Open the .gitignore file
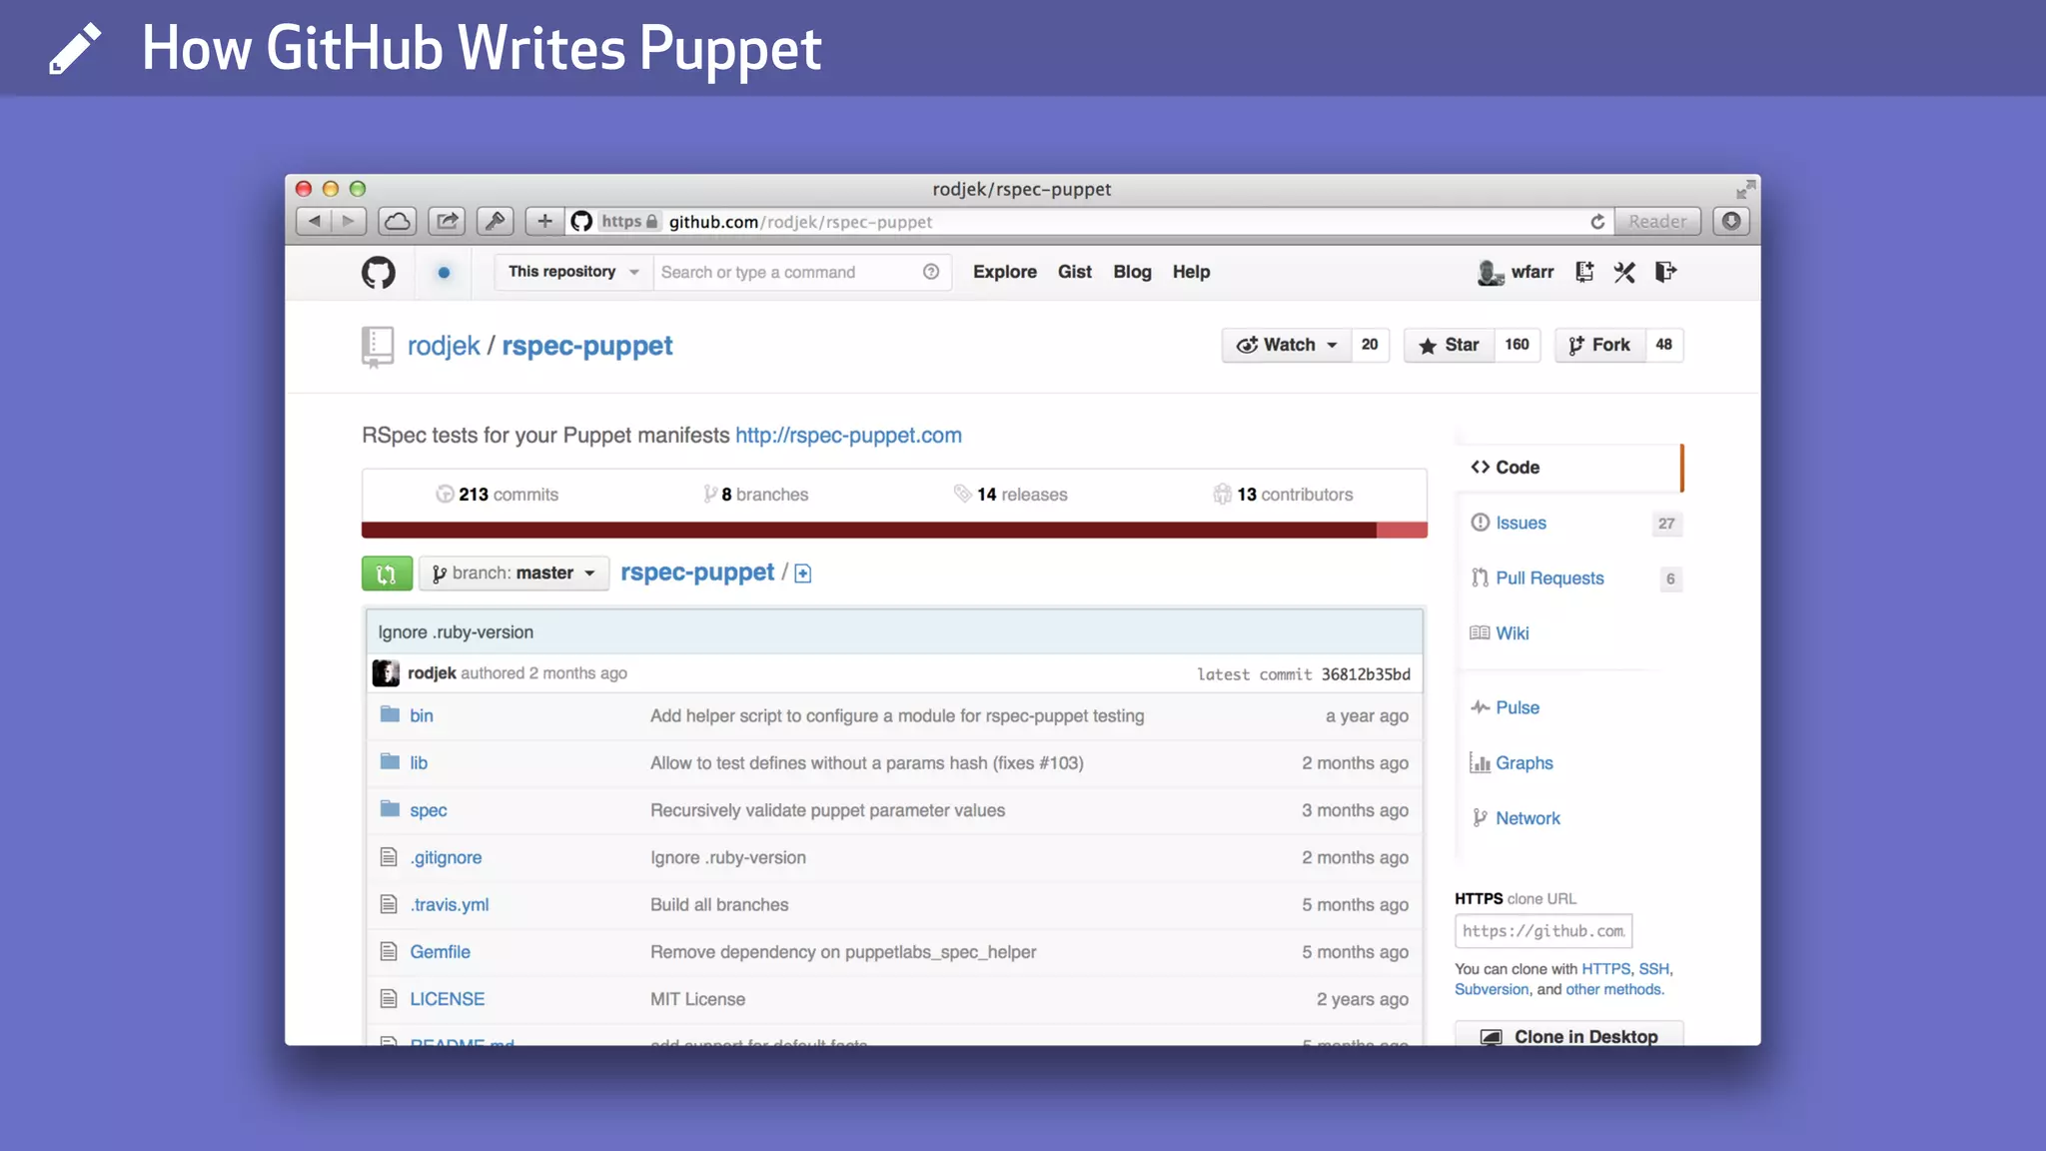Viewport: 2046px width, 1151px height. coord(446,857)
